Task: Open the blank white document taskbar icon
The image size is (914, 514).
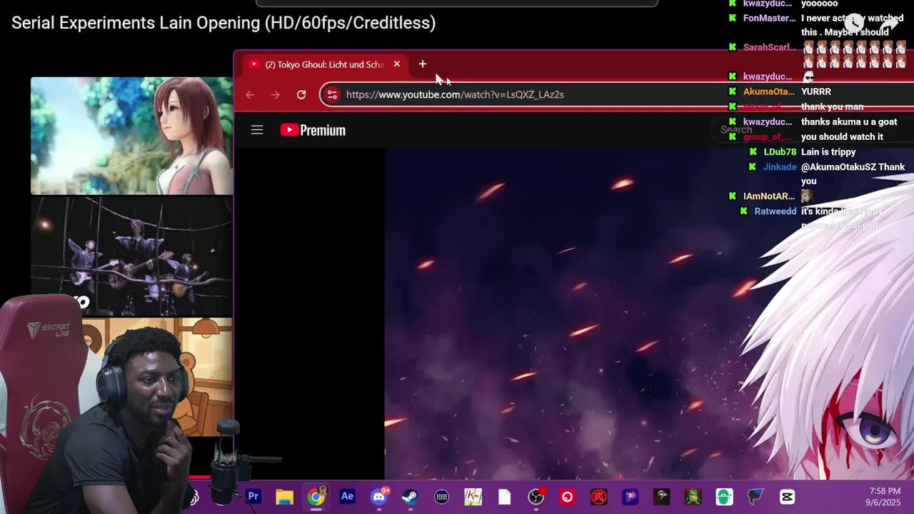Action: (x=504, y=497)
